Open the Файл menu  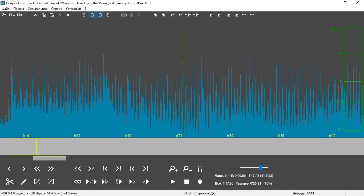pyautogui.click(x=6, y=8)
